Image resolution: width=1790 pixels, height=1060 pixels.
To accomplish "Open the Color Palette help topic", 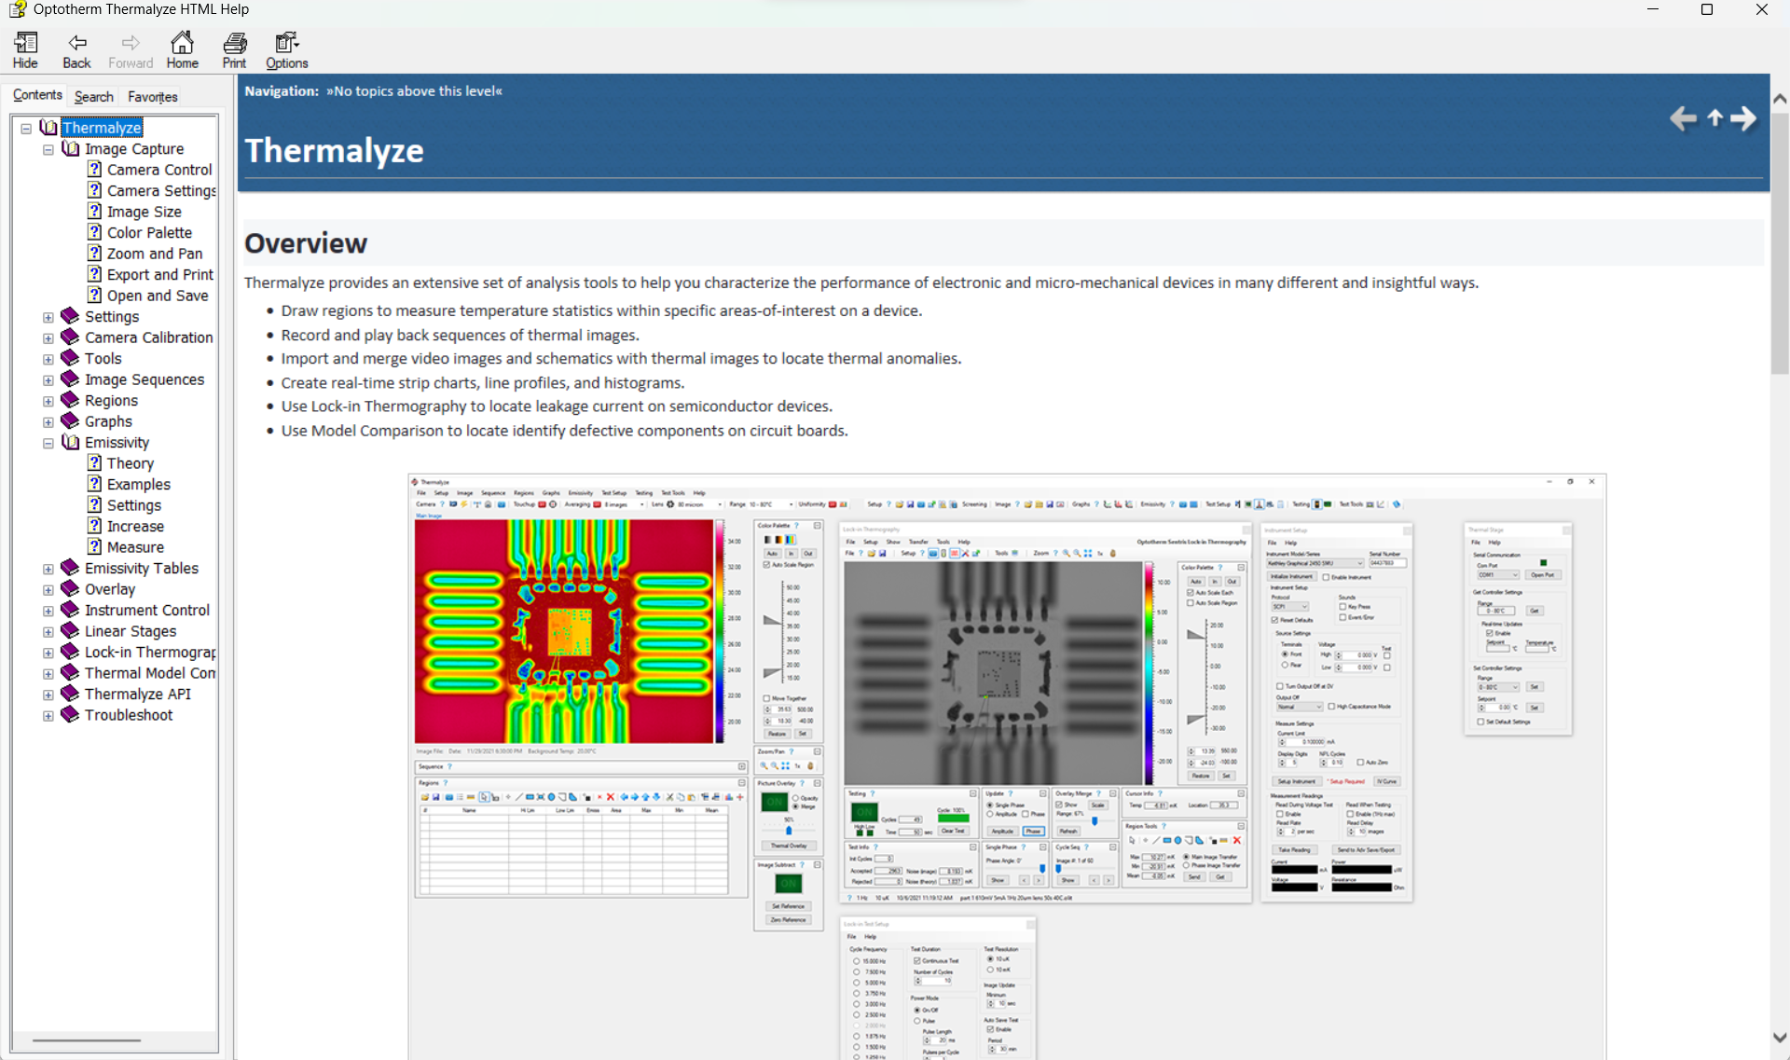I will (149, 233).
